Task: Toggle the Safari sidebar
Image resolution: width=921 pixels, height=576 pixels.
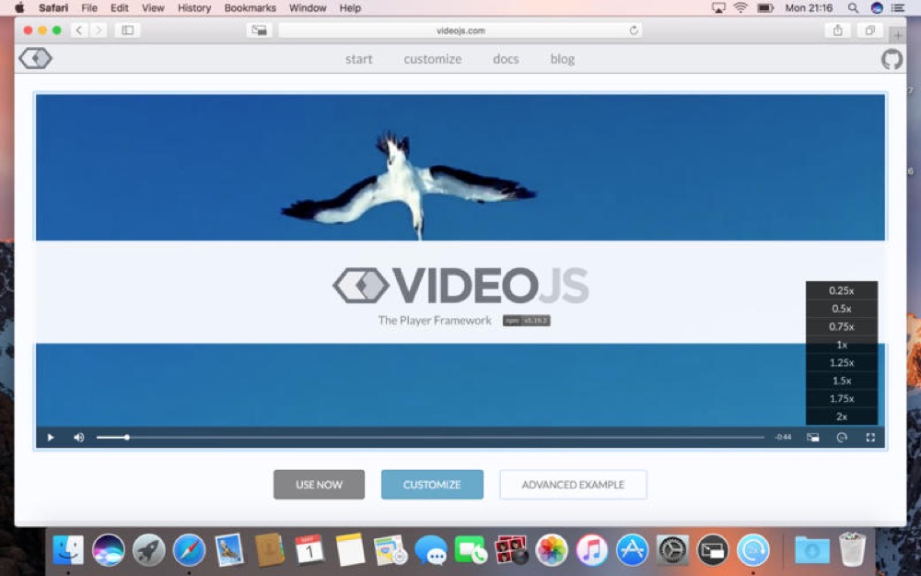Action: 127,30
